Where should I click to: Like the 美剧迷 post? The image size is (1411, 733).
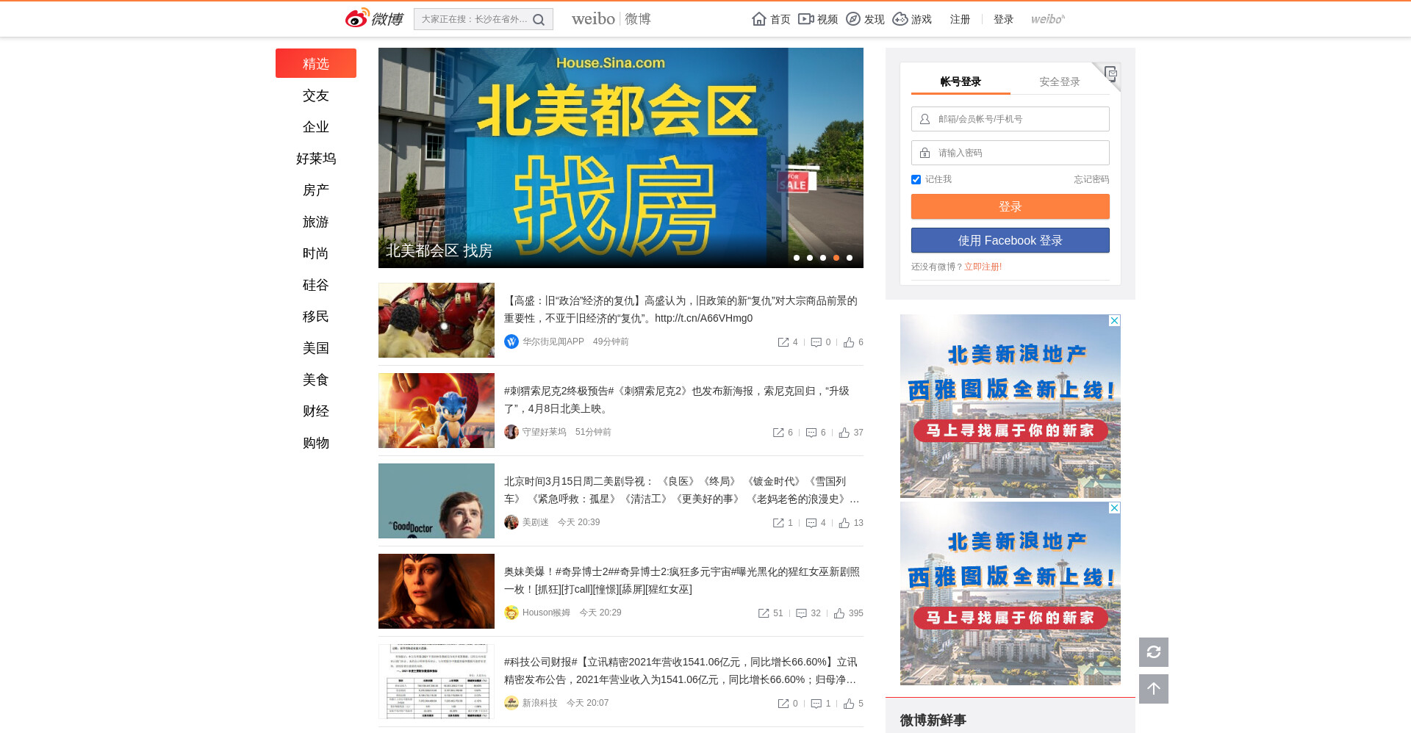coord(844,523)
